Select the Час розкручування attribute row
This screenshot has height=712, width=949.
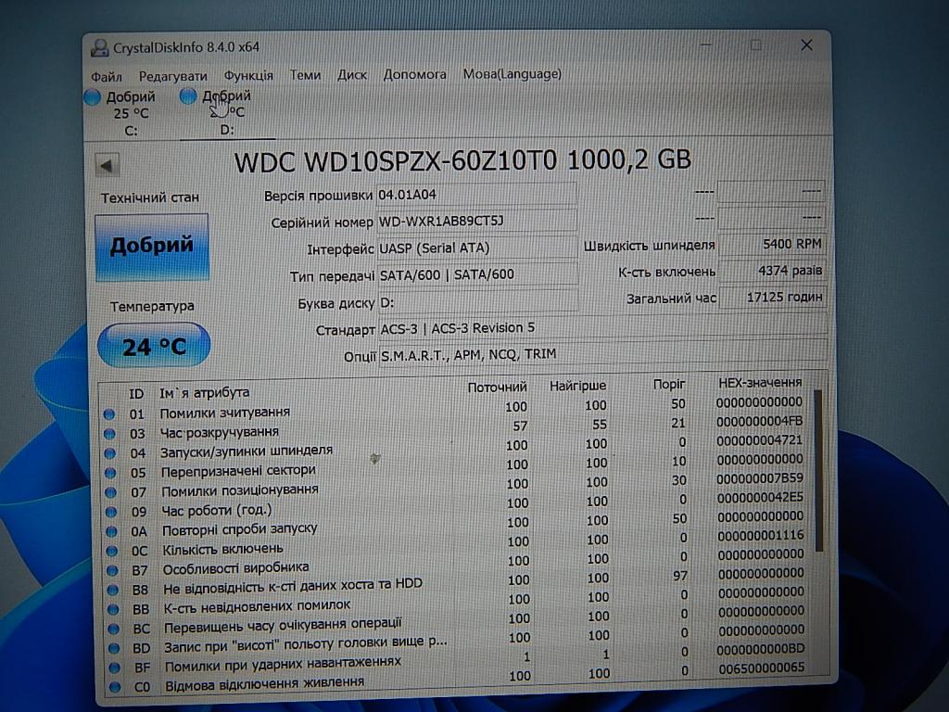tap(455, 427)
